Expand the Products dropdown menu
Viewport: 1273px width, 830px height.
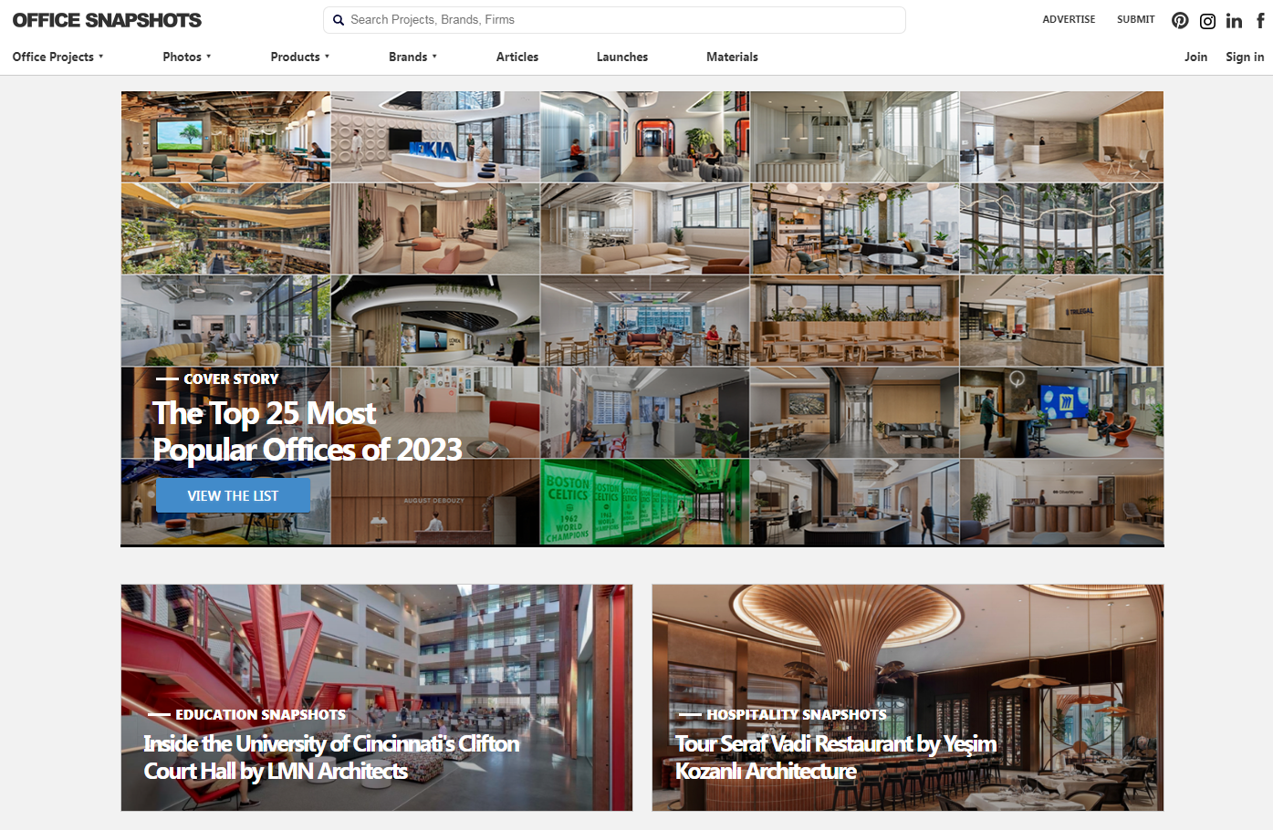300,57
